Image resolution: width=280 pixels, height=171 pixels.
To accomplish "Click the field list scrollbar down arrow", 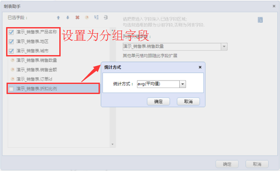I will pos(113,144).
